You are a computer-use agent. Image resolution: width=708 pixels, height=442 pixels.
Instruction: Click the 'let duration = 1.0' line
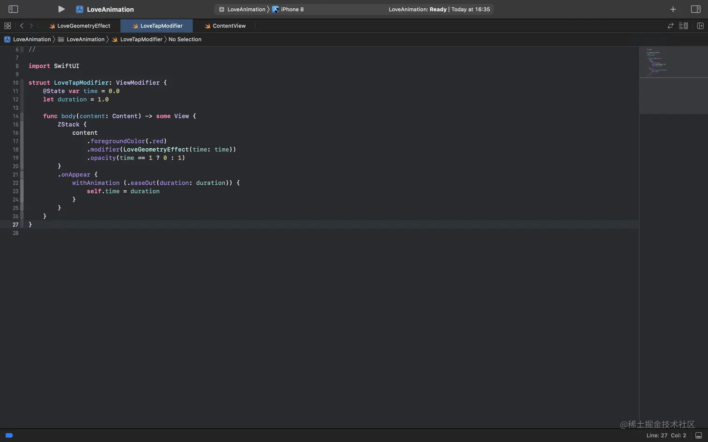tap(76, 100)
